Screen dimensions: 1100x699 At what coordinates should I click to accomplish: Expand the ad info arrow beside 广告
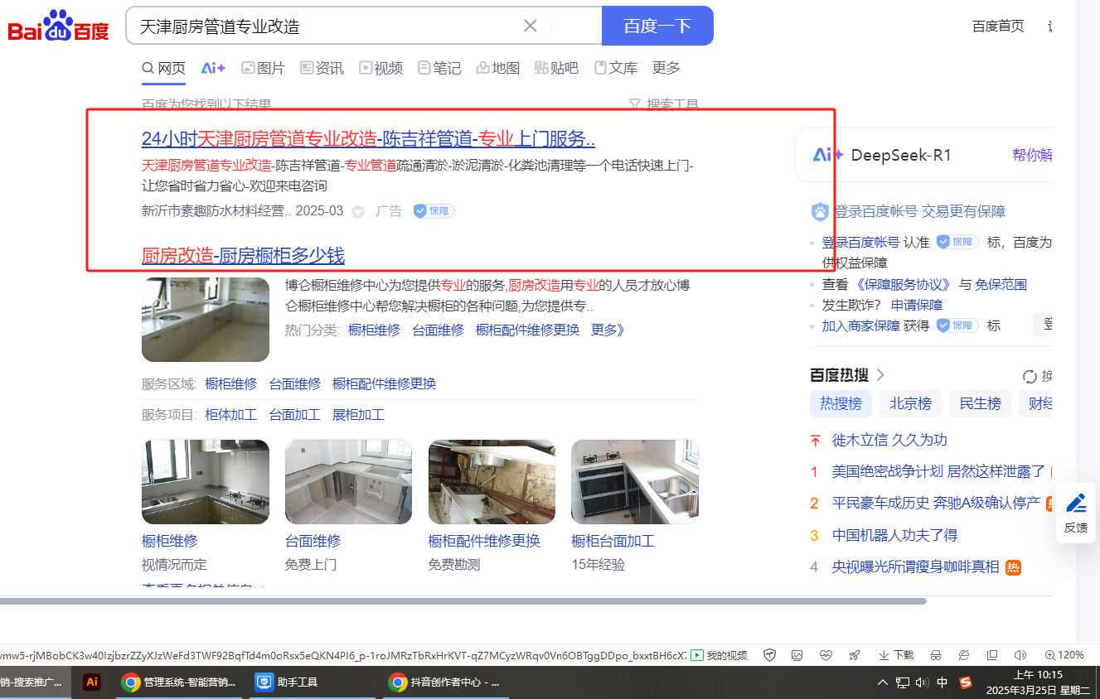pos(358,212)
